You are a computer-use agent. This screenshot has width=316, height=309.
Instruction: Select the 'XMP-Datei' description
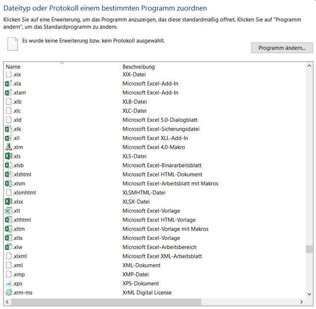136,275
